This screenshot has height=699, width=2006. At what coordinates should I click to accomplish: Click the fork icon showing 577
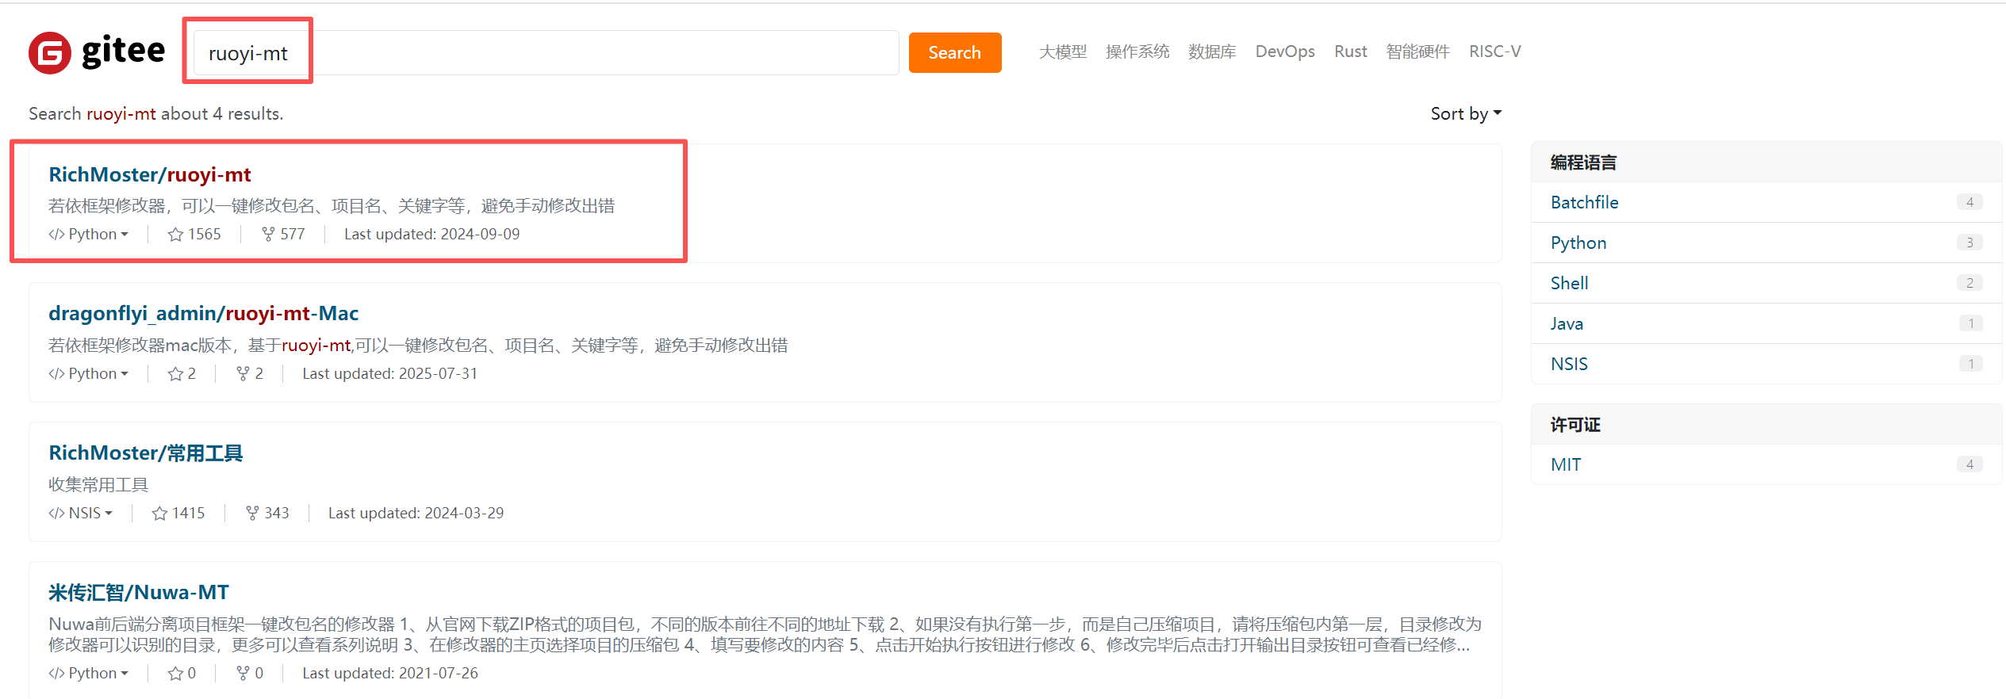tap(268, 234)
